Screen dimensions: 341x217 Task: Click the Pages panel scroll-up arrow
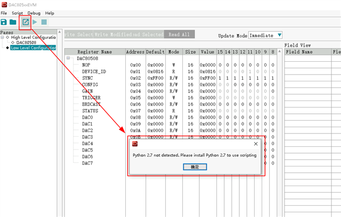point(60,32)
